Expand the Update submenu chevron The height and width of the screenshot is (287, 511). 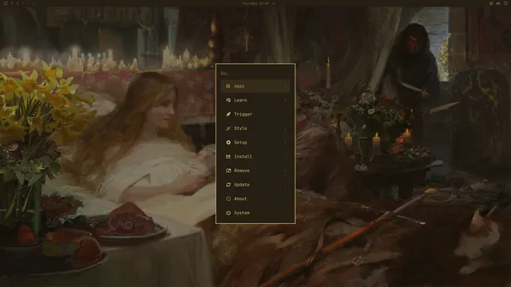[286, 184]
